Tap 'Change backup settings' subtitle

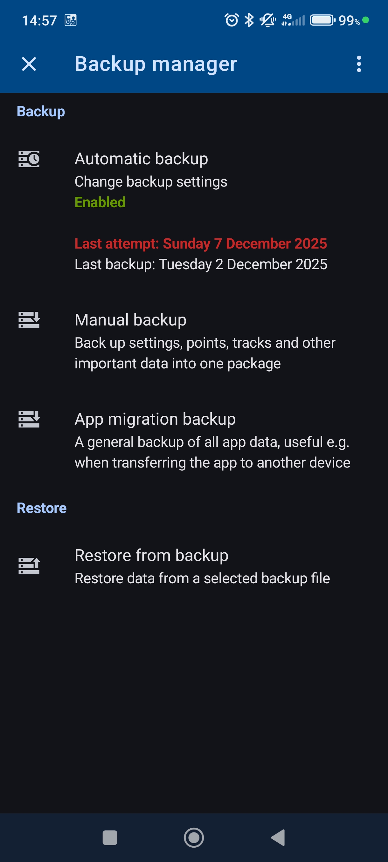(151, 182)
